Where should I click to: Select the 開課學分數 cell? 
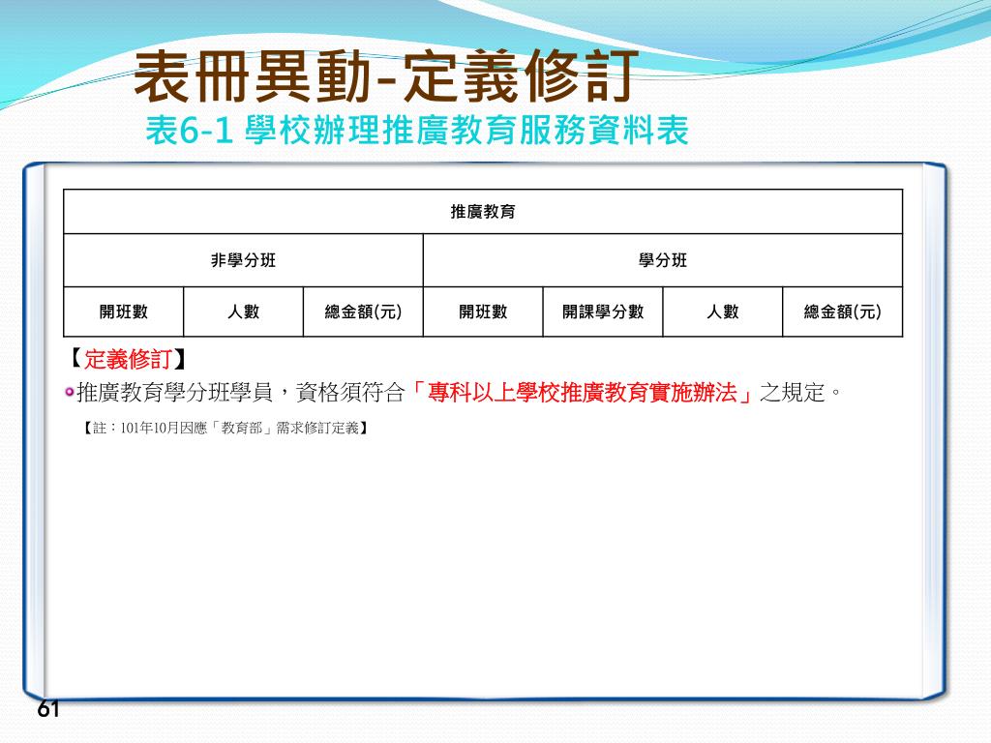click(603, 312)
